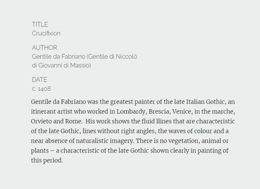
Task: Select the Crucifixion title text
Action: pyautogui.click(x=46, y=34)
